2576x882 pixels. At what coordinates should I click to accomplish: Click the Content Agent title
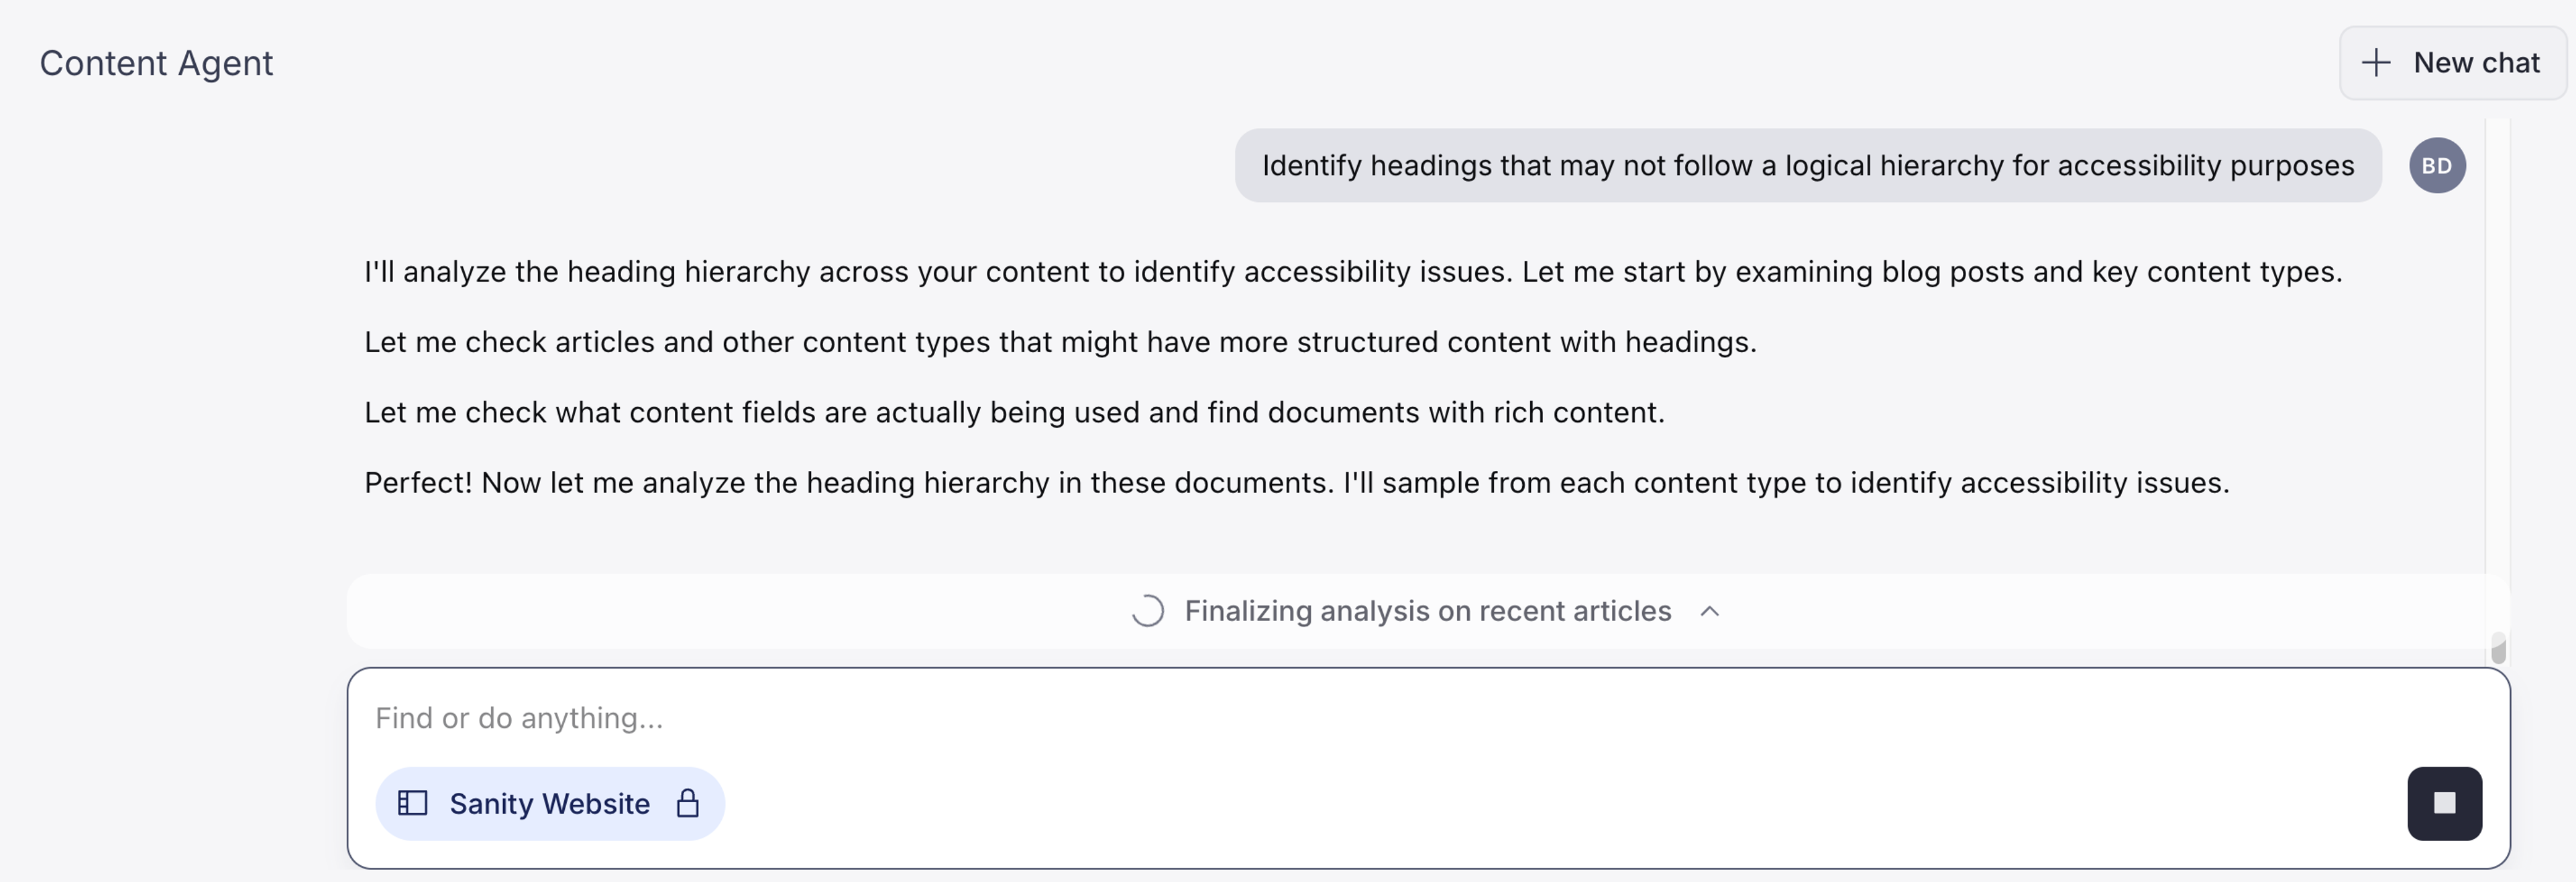point(156,63)
